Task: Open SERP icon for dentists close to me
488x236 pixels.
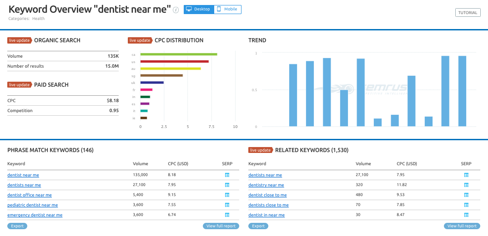Action: click(x=466, y=205)
